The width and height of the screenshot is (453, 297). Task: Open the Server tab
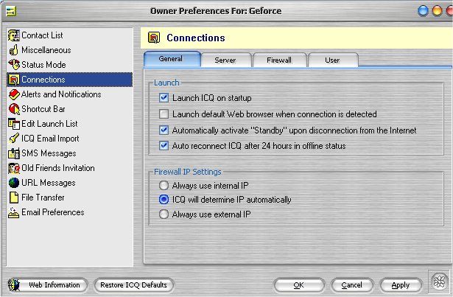[x=226, y=60]
